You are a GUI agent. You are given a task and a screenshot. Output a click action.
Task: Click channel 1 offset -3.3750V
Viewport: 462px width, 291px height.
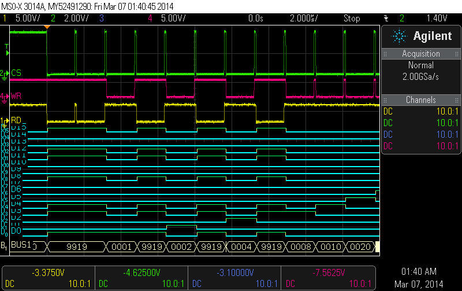click(48, 272)
